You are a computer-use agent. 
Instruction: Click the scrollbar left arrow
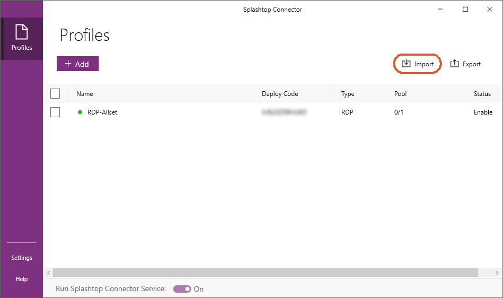coord(48,273)
